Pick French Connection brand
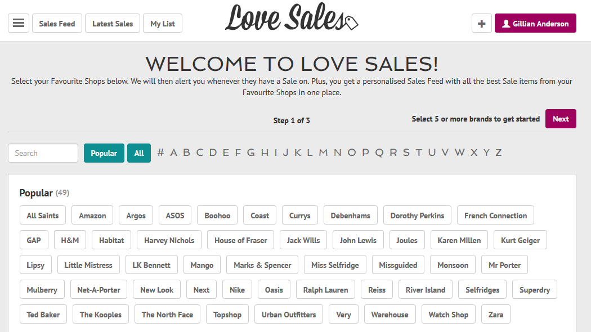This screenshot has width=591, height=332. [495, 215]
